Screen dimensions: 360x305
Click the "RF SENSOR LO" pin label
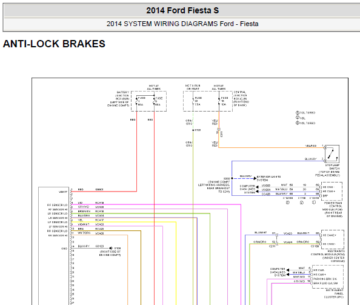tap(58, 205)
